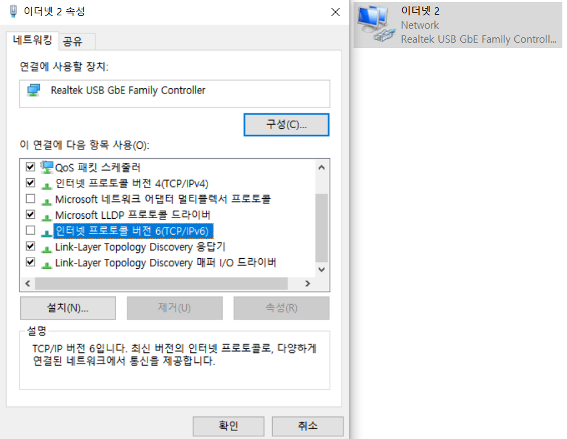Switch to the 네트워킹 tab
This screenshot has height=439, width=567.
(x=33, y=40)
